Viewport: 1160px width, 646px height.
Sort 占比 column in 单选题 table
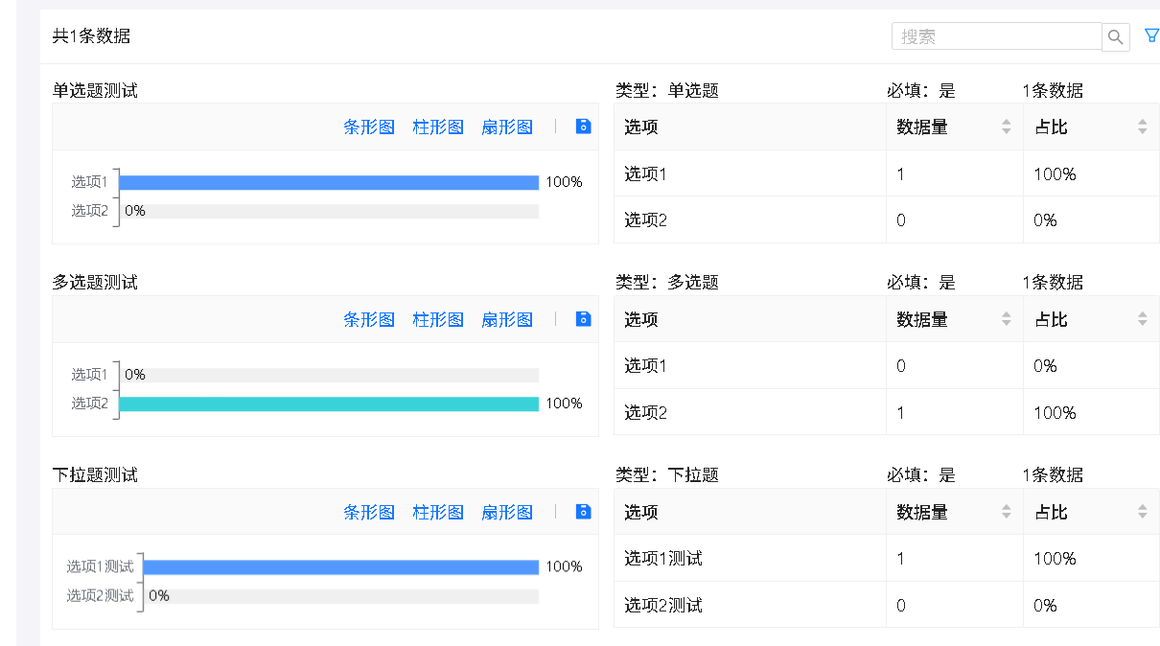(1142, 127)
